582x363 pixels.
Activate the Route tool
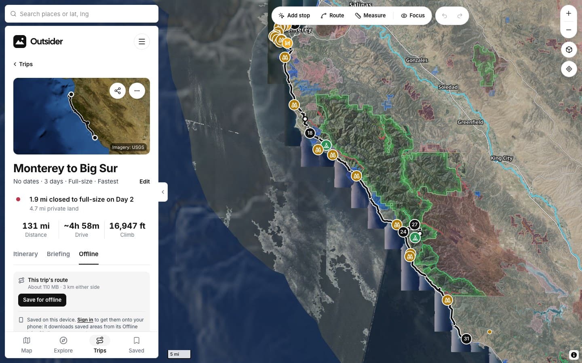pos(332,16)
